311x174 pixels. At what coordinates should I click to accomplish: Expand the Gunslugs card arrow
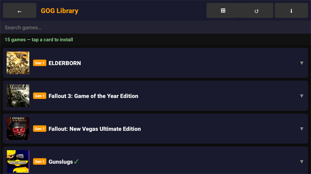pyautogui.click(x=302, y=162)
